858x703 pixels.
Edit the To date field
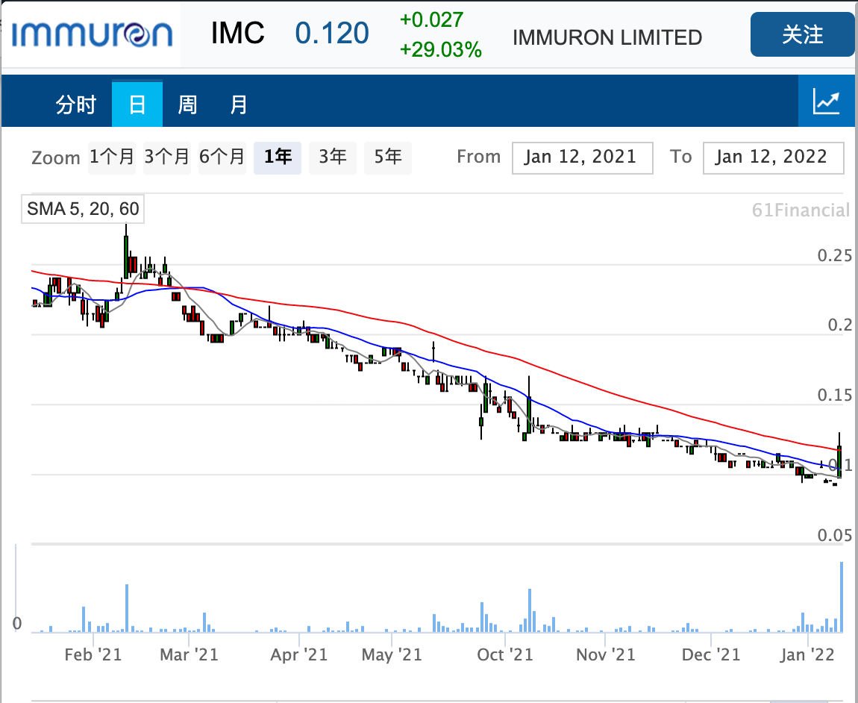773,157
